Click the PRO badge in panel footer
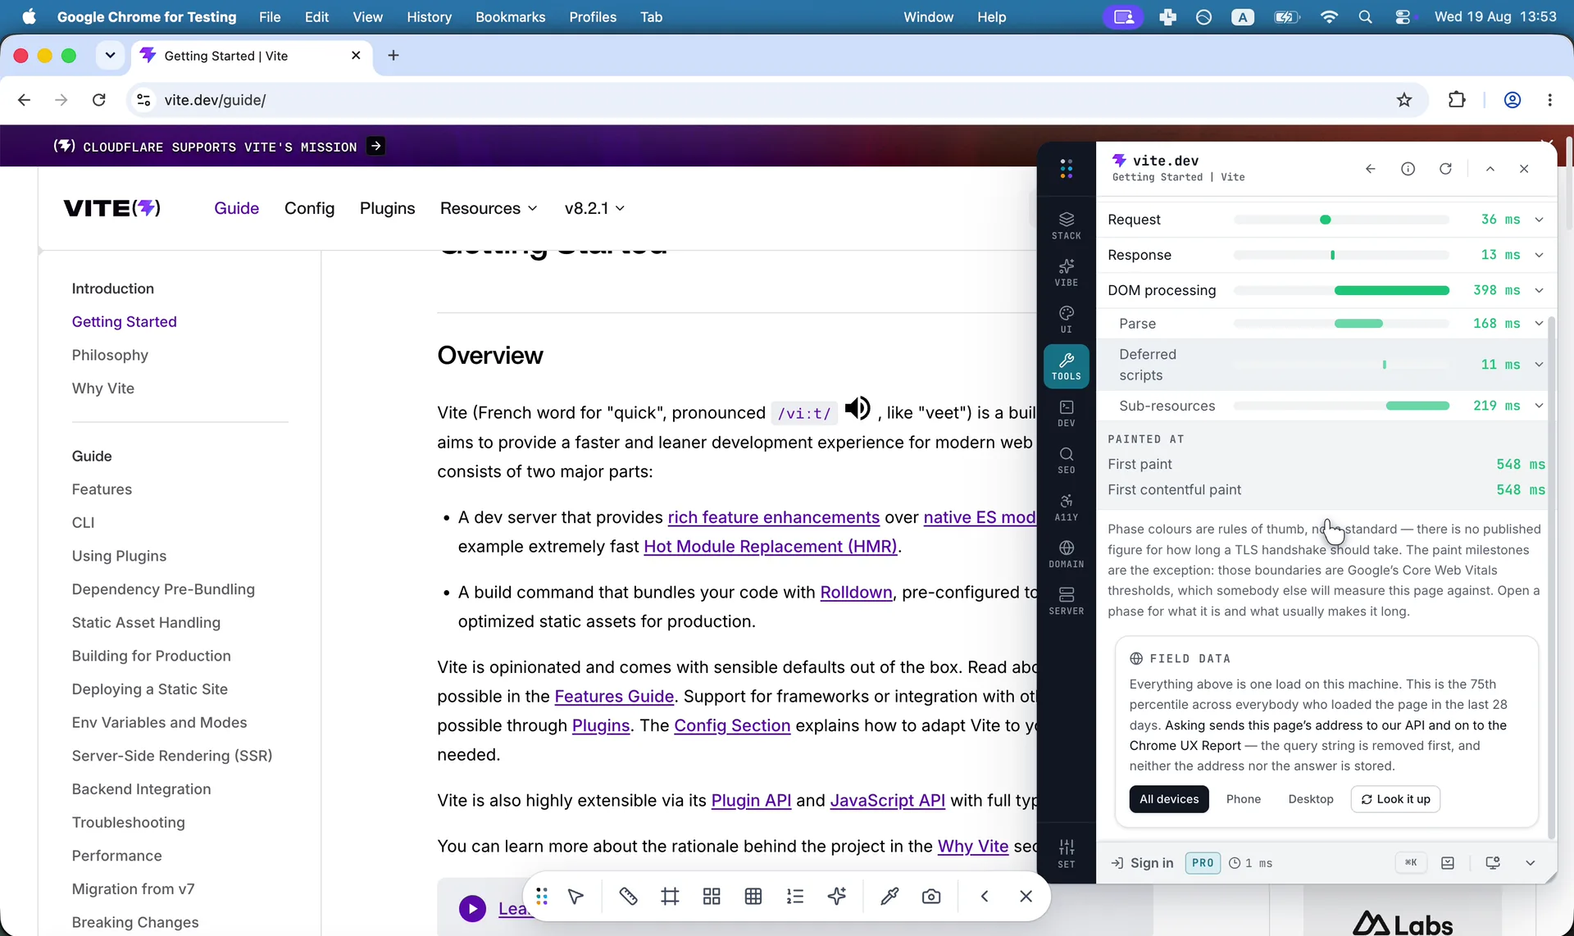 [x=1203, y=863]
